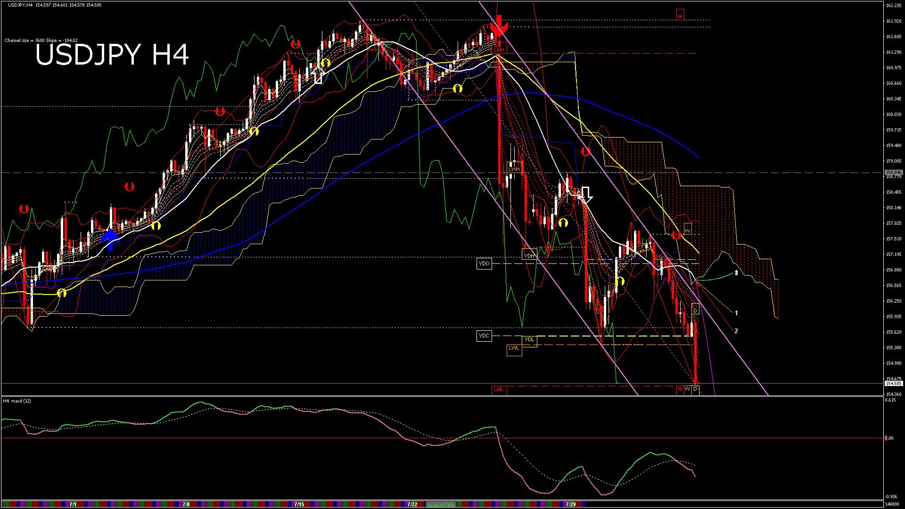Click the projection line label 2

[736, 331]
